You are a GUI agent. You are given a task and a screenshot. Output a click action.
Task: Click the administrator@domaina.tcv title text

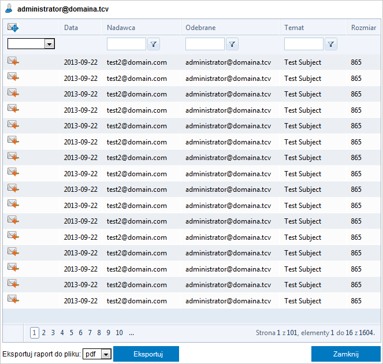pyautogui.click(x=63, y=9)
